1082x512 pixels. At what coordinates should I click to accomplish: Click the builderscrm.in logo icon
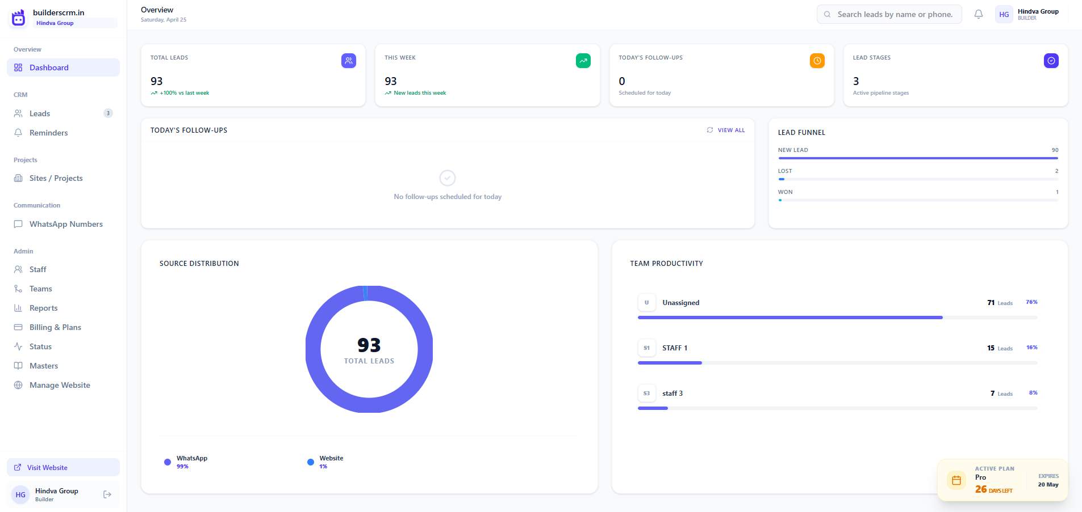coord(19,18)
